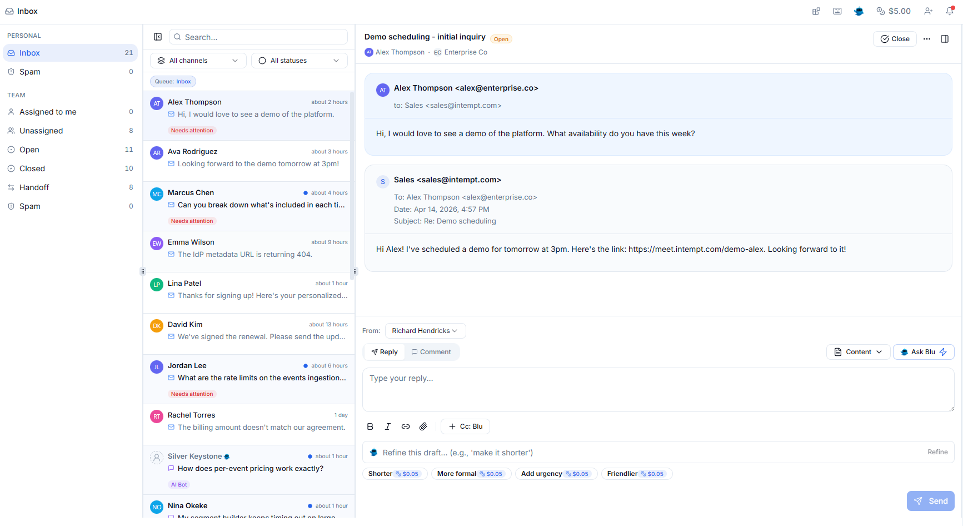Open the All statuses filter dropdown
Screen dimensions: 963x526
299,60
